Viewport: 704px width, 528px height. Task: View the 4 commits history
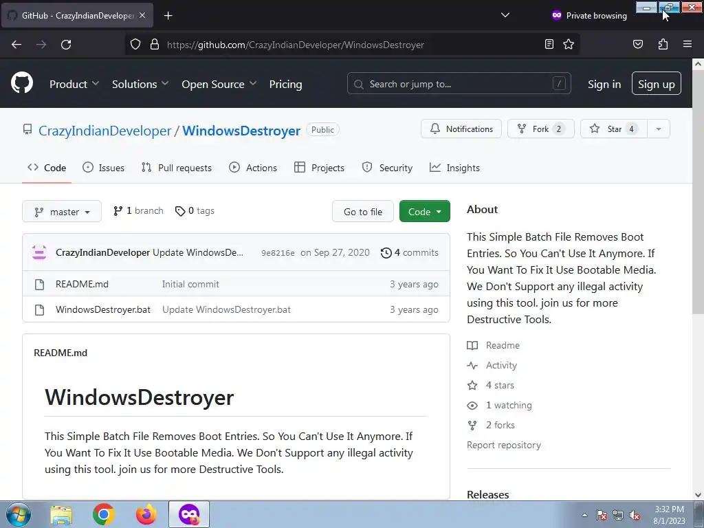(410, 253)
